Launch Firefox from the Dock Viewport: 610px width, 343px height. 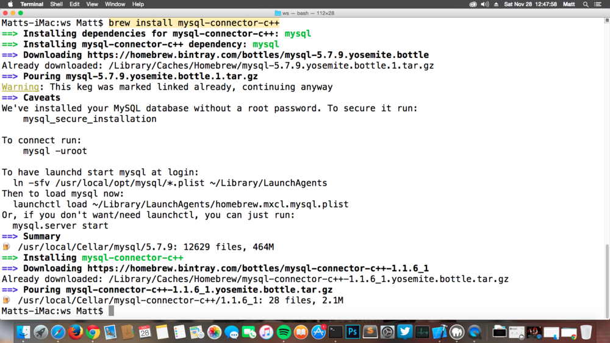[76, 332]
